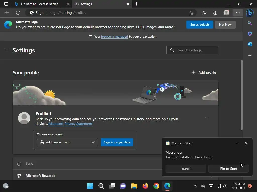Open Bing Chat sidebar button
Viewport: 257px width, 192px height.
(x=250, y=13)
